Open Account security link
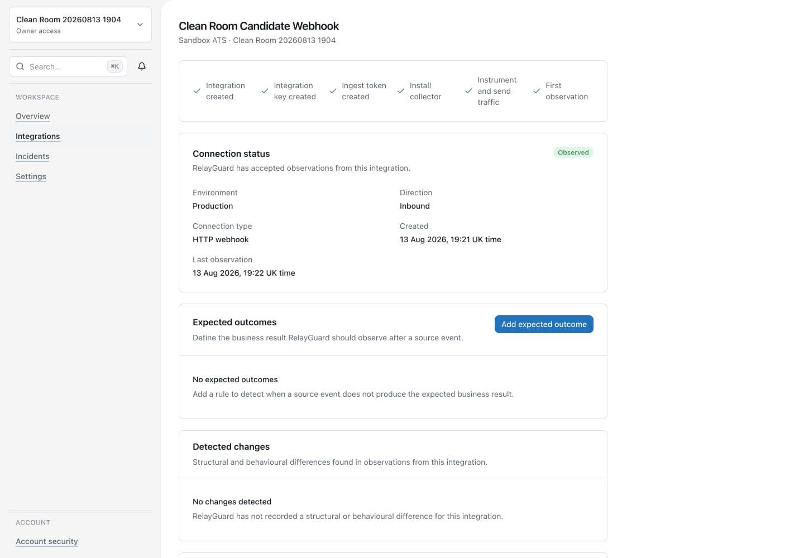 (47, 541)
